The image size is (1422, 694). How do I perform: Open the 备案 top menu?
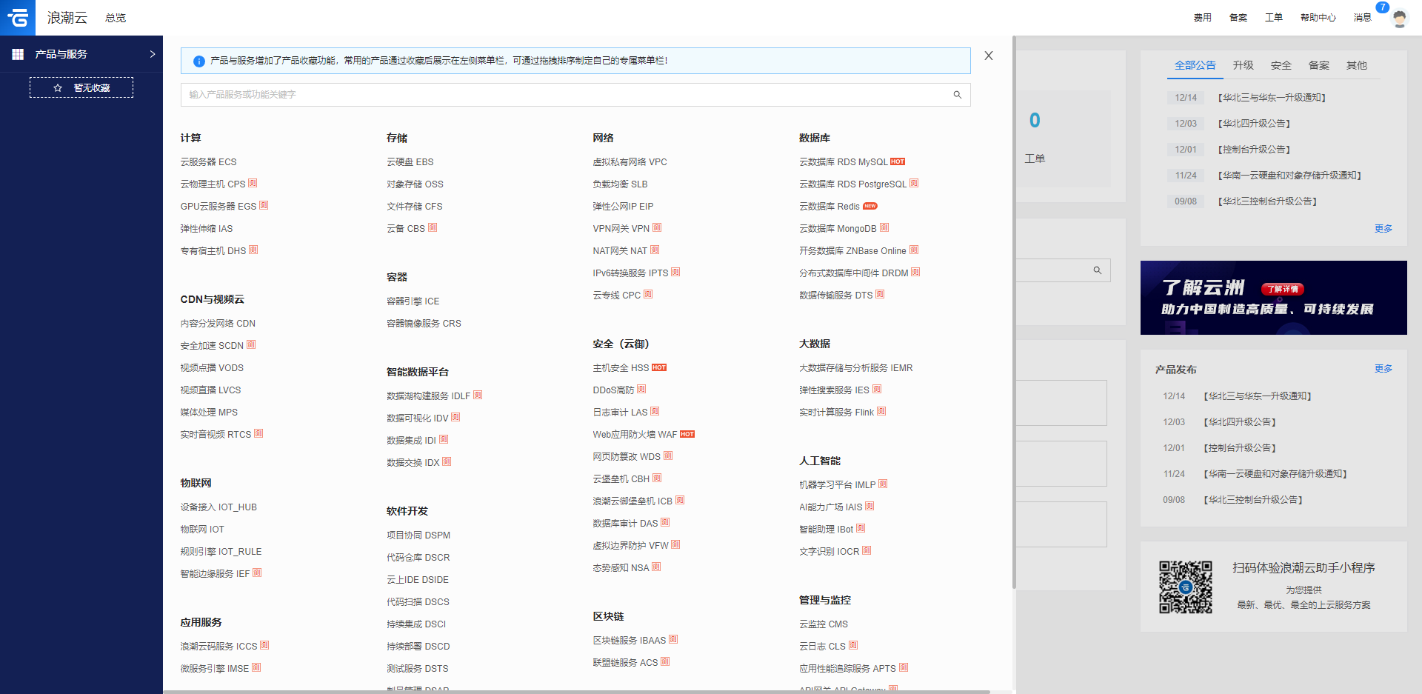(x=1238, y=18)
